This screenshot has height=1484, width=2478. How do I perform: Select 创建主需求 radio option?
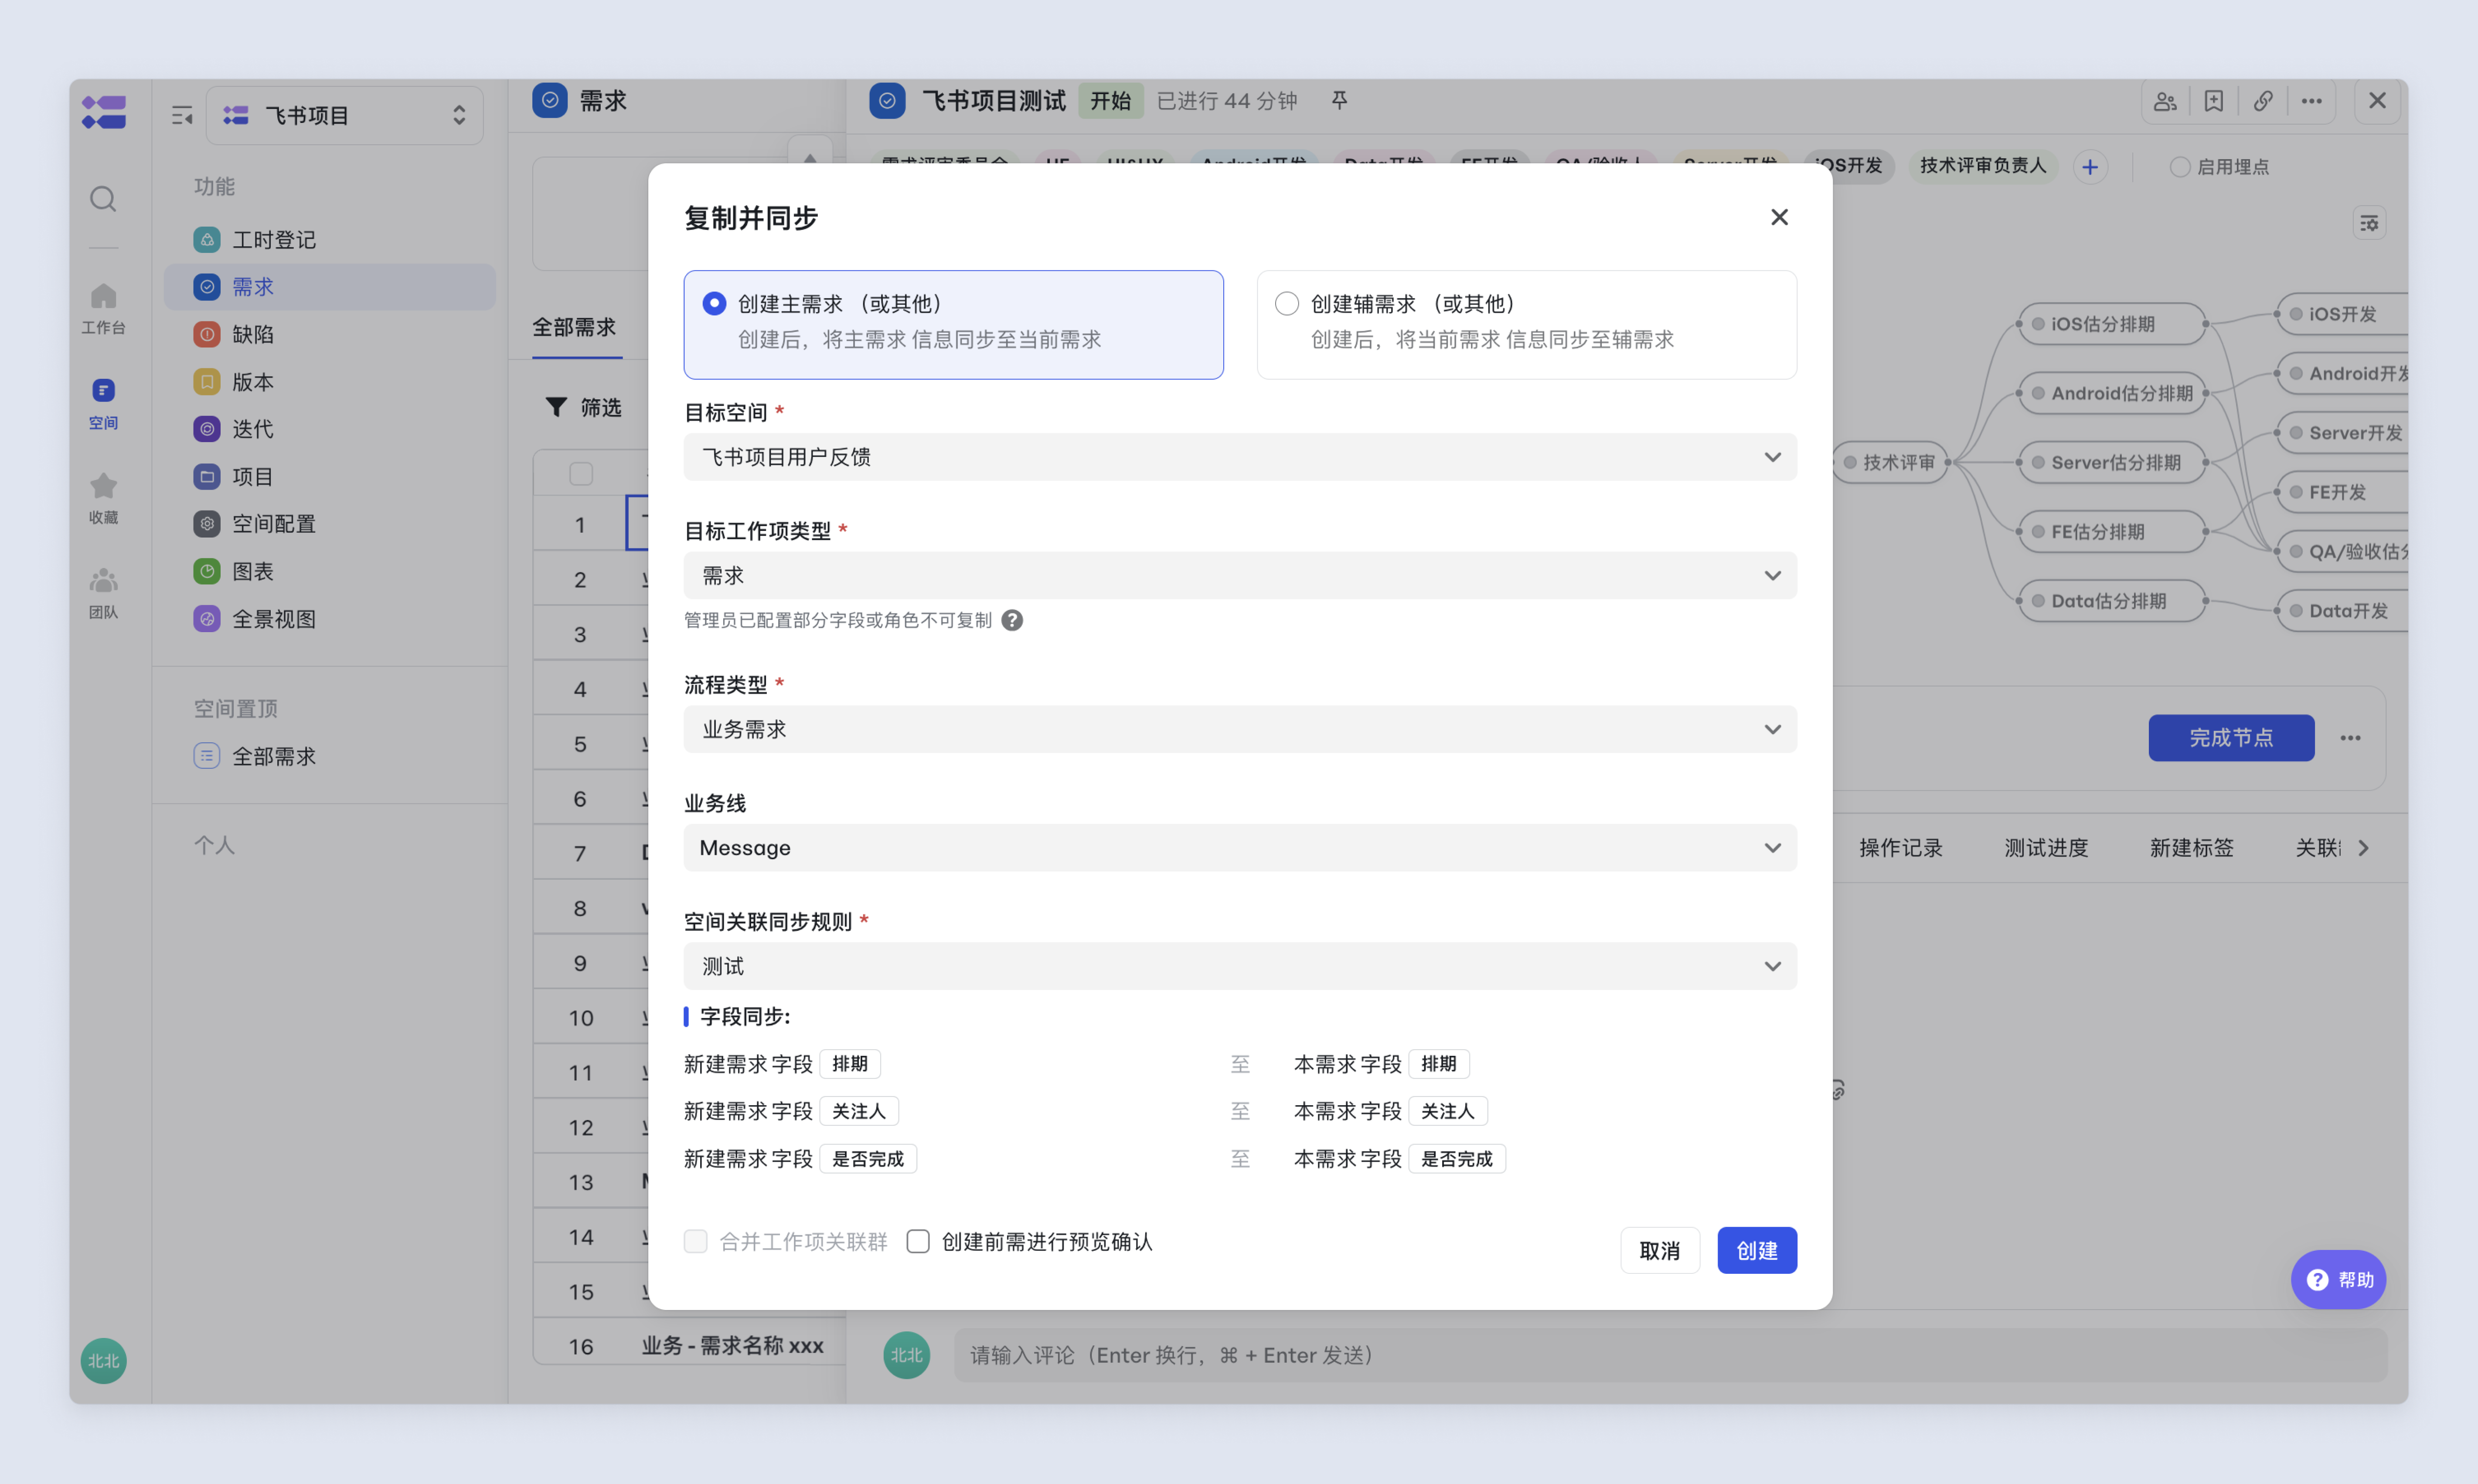point(714,303)
